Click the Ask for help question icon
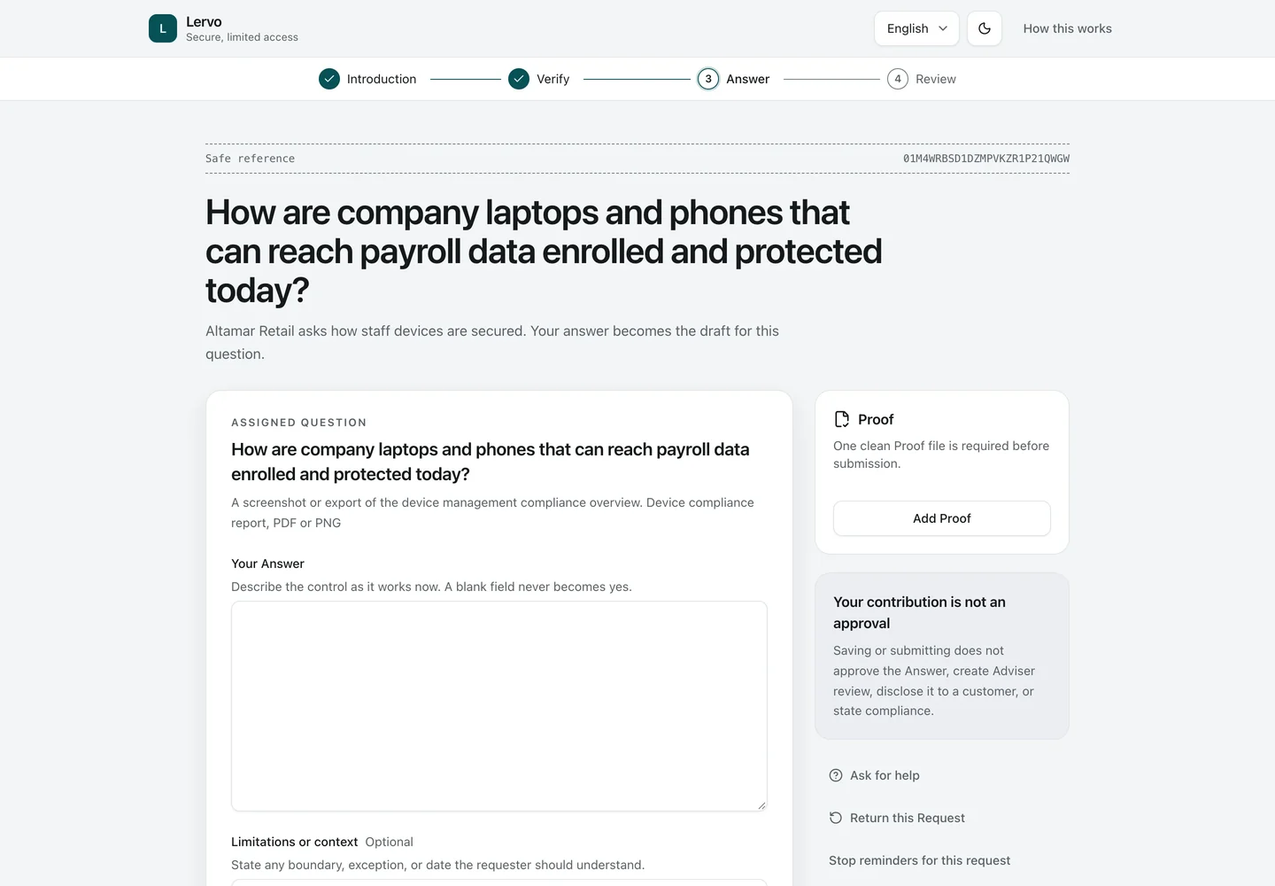Image resolution: width=1275 pixels, height=886 pixels. [836, 775]
